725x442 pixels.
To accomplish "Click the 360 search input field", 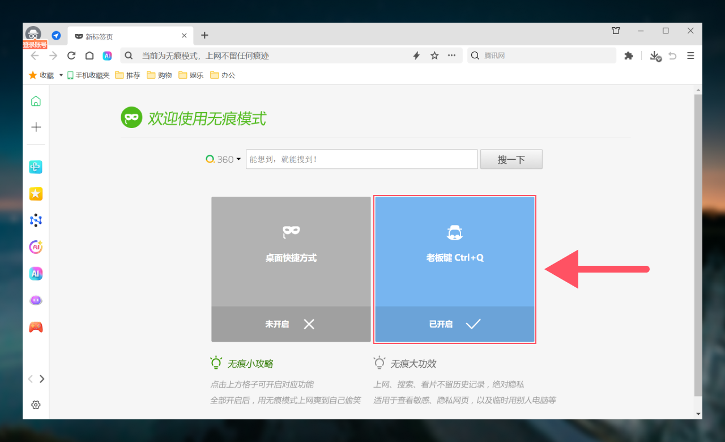I will coord(361,159).
